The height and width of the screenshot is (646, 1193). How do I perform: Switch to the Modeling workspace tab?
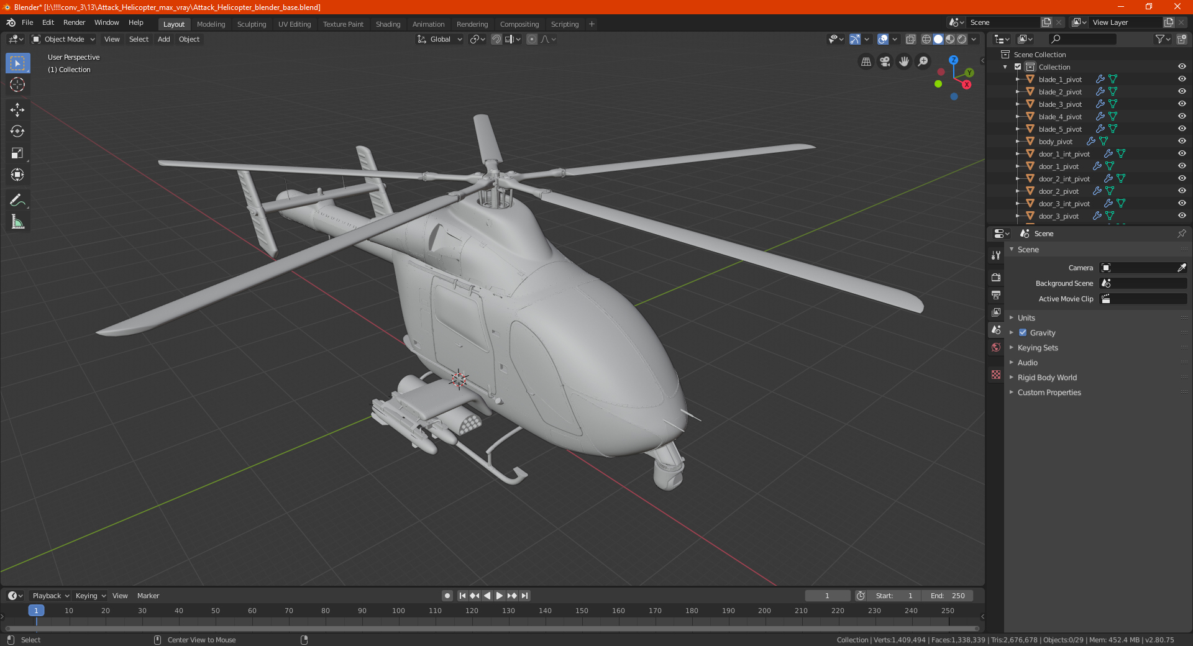tap(211, 24)
